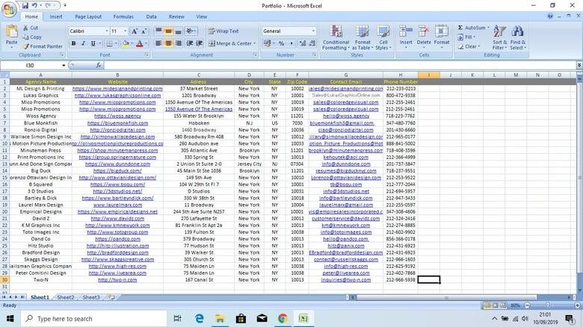Click Merge & Center
Viewport: 583px width, 327px height.
pyautogui.click(x=229, y=43)
